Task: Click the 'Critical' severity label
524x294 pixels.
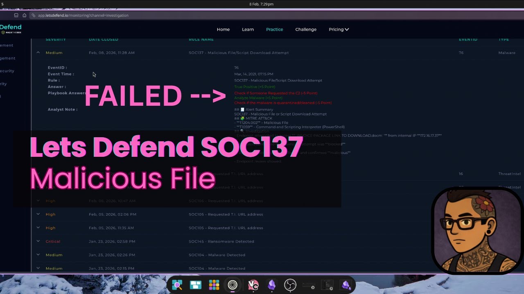Action: click(x=53, y=241)
